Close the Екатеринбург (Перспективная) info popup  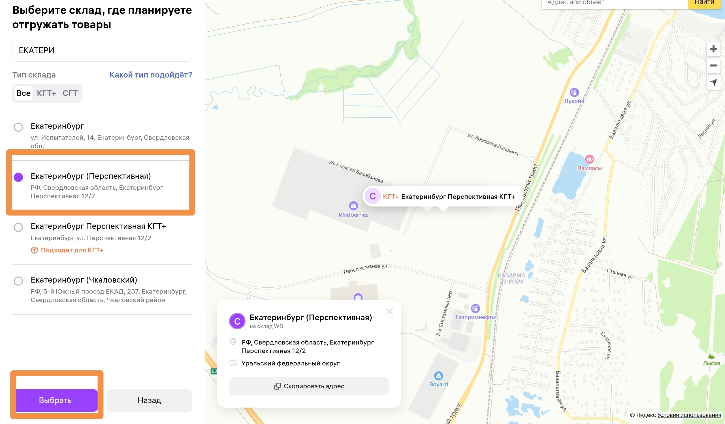click(x=389, y=311)
